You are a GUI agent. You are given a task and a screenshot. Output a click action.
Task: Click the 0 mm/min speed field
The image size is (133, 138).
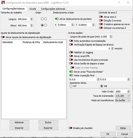pyautogui.click(x=90, y=48)
